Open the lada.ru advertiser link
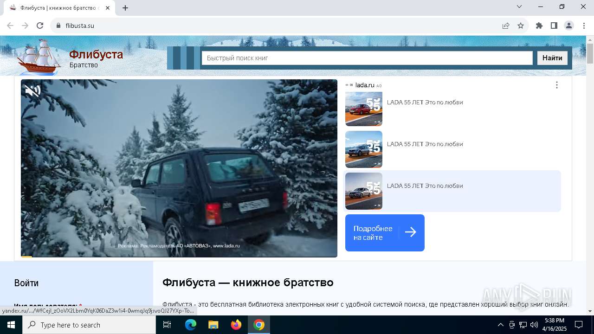 364,85
